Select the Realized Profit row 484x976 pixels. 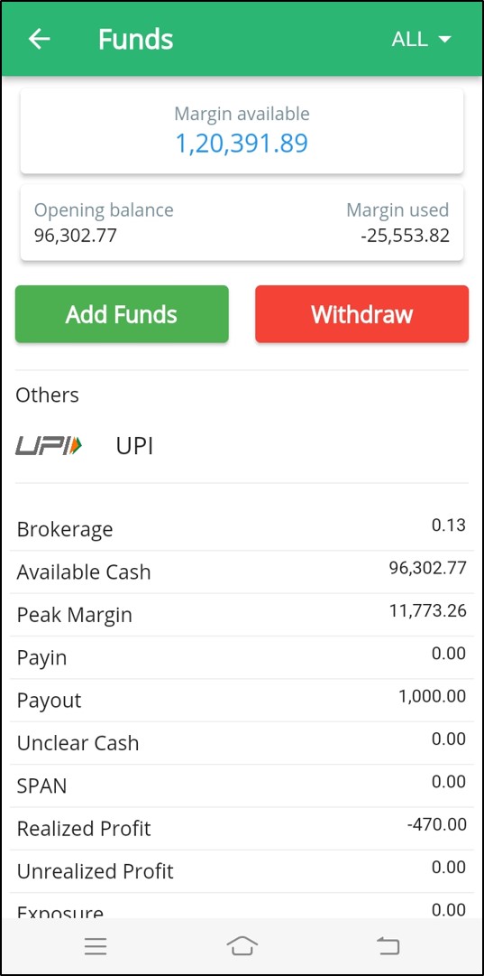242,829
